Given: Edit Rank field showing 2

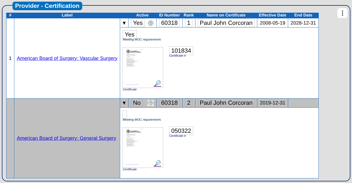Looking at the screenshot, I should pos(189,103).
